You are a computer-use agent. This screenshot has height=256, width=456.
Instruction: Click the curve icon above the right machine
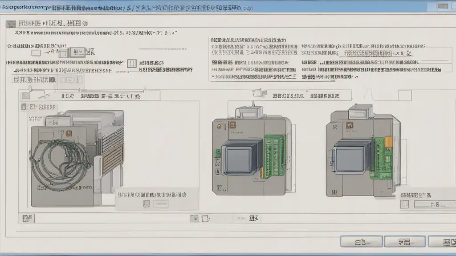(x=369, y=94)
